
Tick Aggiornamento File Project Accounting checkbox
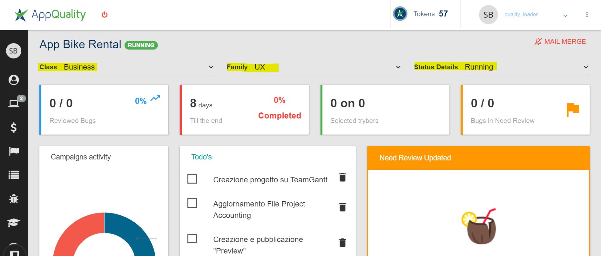[192, 203]
